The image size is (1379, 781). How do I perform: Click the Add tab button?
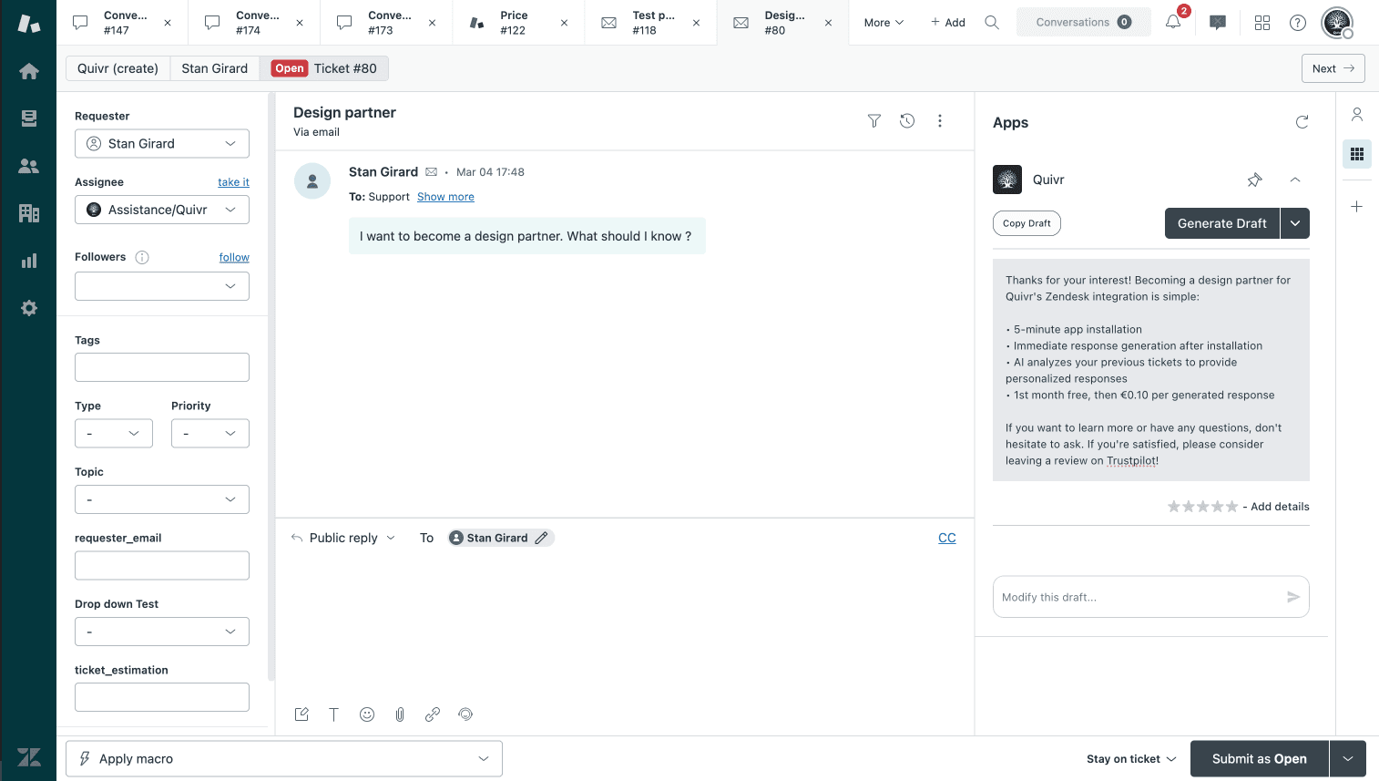(x=947, y=23)
